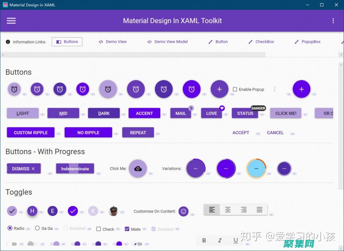This screenshot has width=344, height=251.
Task: Click the cloud upload progress button
Action: click(138, 168)
